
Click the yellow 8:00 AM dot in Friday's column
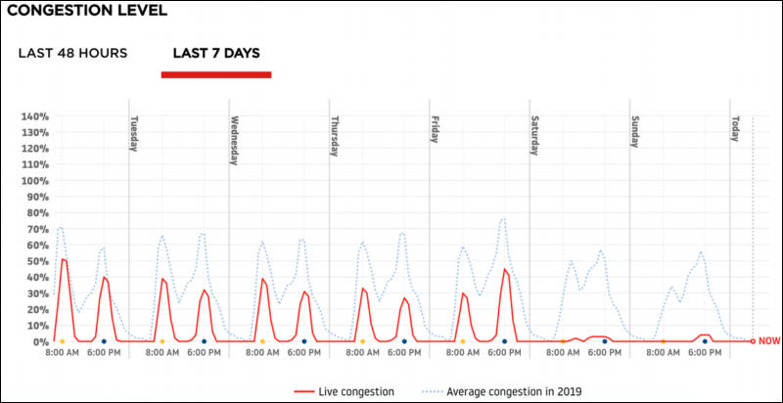tap(462, 341)
